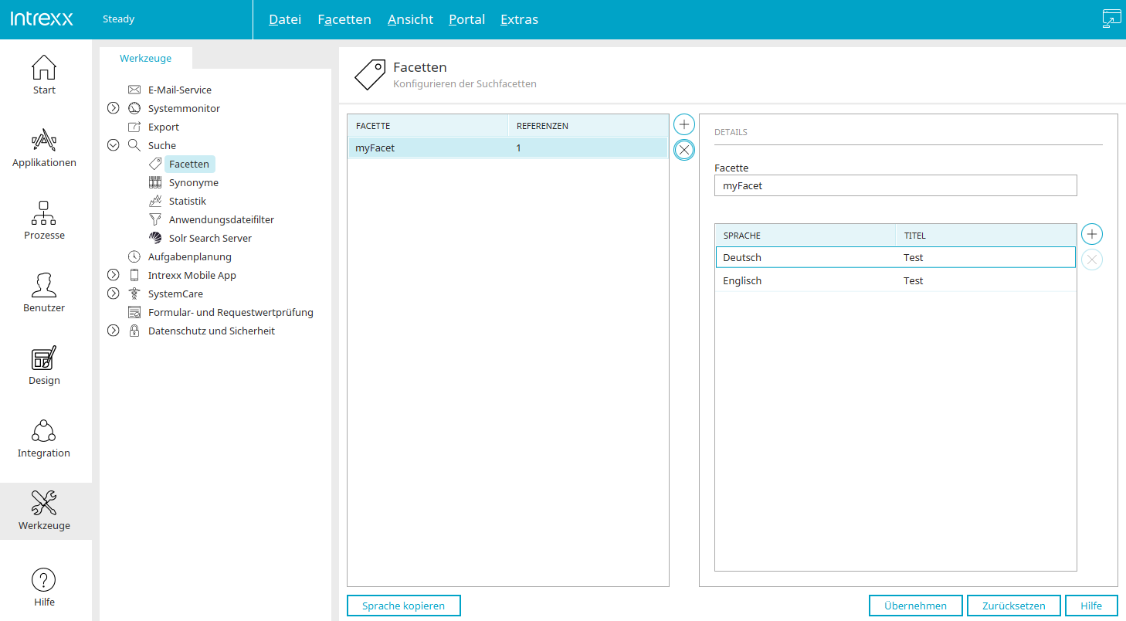Expand Datenschutz und Sicherheit node
1126x621 pixels.
tap(114, 331)
